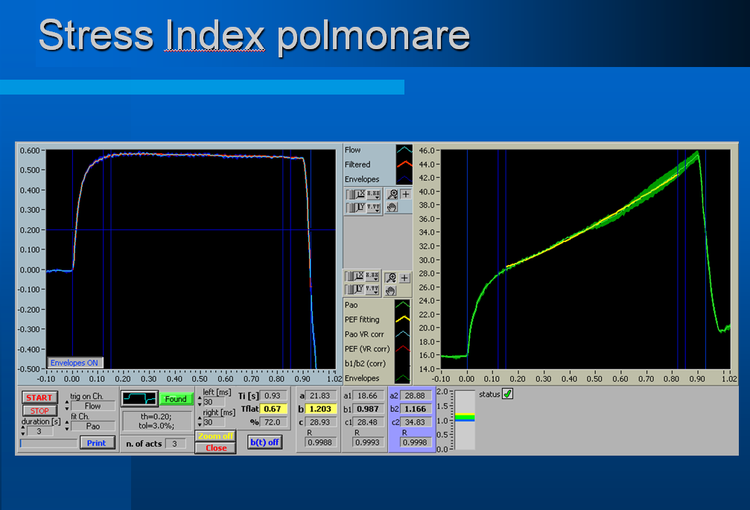Click the PEF fitting yellow legend sample
The image size is (750, 510).
[403, 319]
